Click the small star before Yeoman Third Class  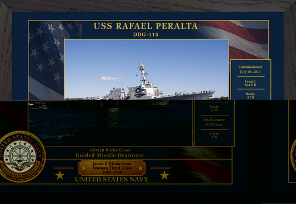tap(84, 168)
